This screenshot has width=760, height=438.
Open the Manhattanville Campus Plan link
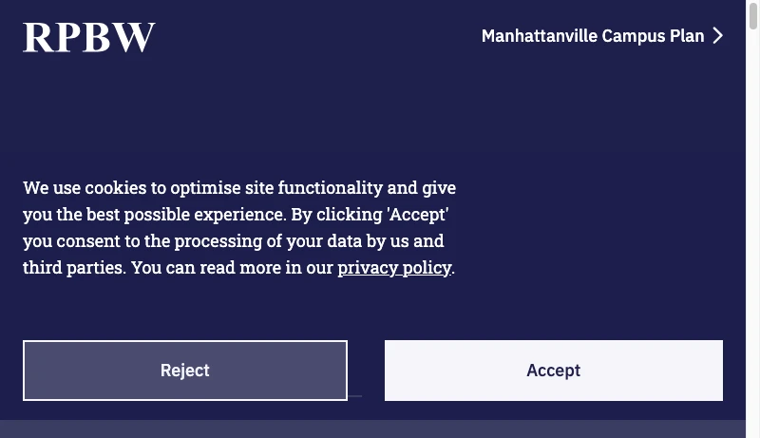pyautogui.click(x=592, y=36)
